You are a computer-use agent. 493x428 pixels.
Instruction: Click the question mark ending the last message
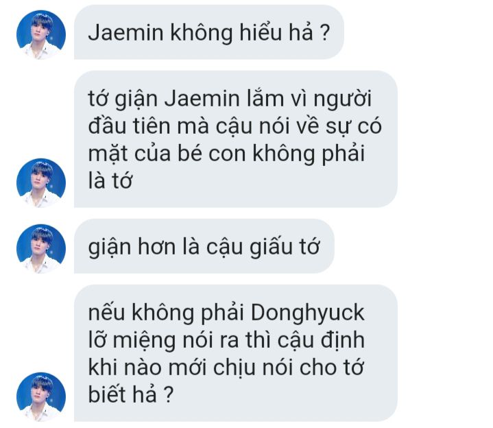(169, 394)
